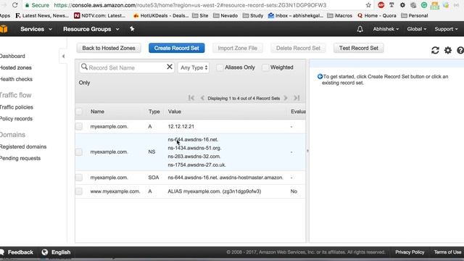Click the black gear extension icon in browser toolbar

(402, 5)
